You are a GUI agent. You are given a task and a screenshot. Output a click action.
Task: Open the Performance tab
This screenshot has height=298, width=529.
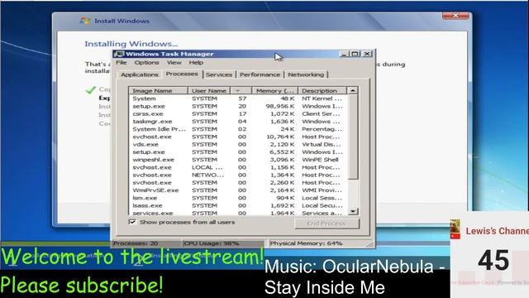click(260, 74)
